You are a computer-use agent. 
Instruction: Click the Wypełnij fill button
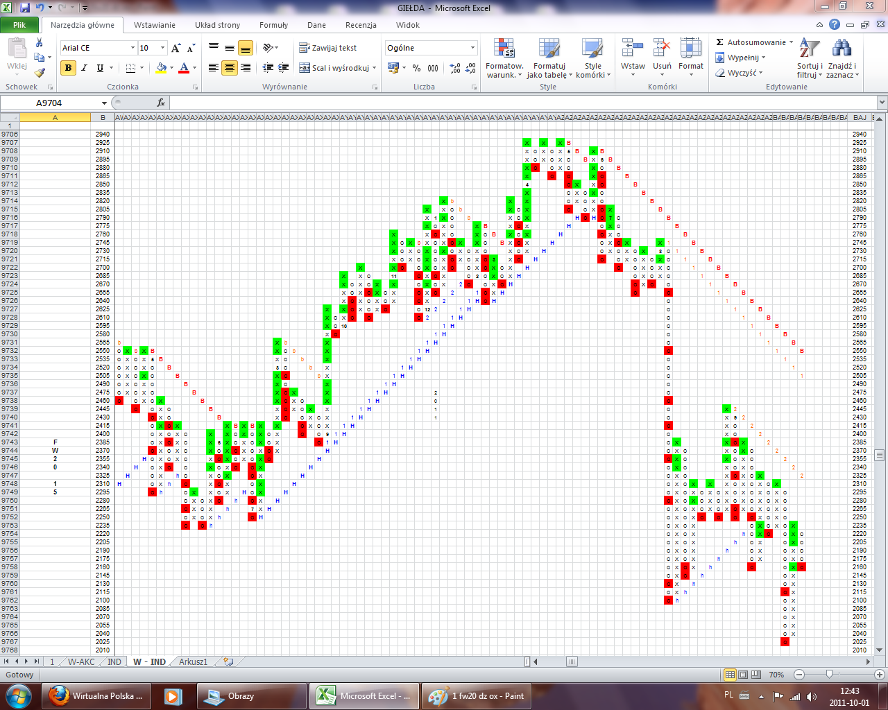pyautogui.click(x=740, y=58)
